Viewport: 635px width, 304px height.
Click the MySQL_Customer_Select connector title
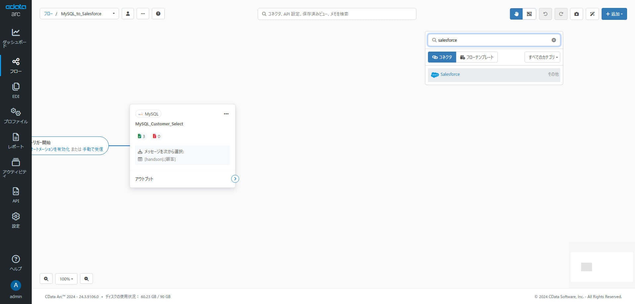click(159, 124)
